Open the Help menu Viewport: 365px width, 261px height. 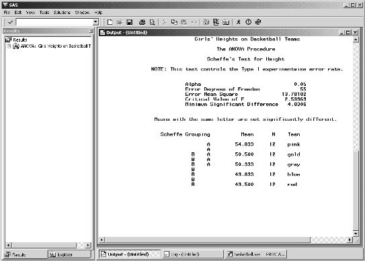(x=98, y=13)
